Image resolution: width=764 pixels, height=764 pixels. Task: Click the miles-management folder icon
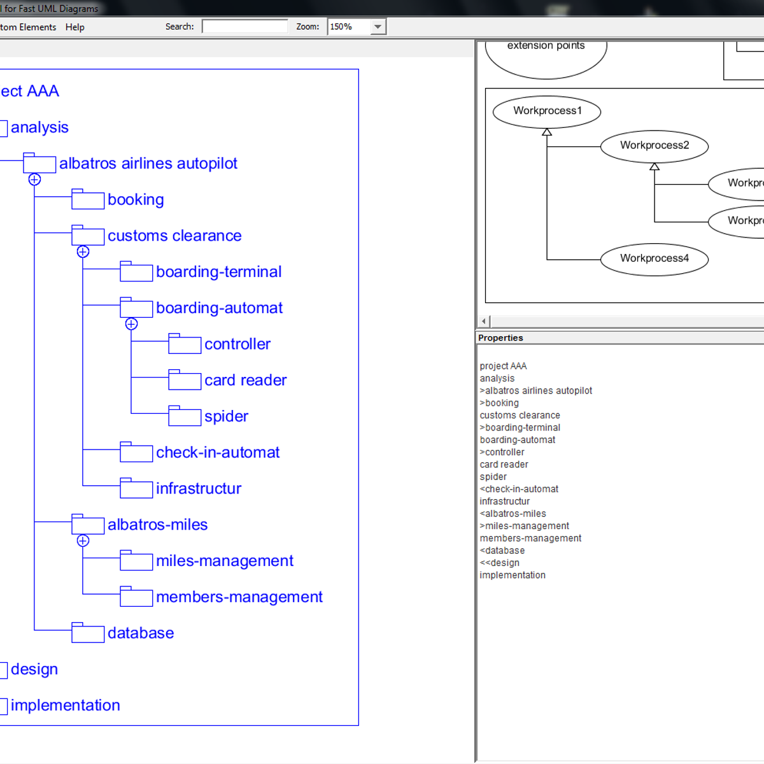click(x=136, y=561)
